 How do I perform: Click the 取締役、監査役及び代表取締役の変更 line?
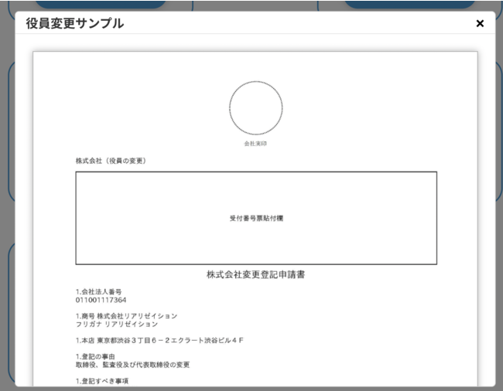132,365
